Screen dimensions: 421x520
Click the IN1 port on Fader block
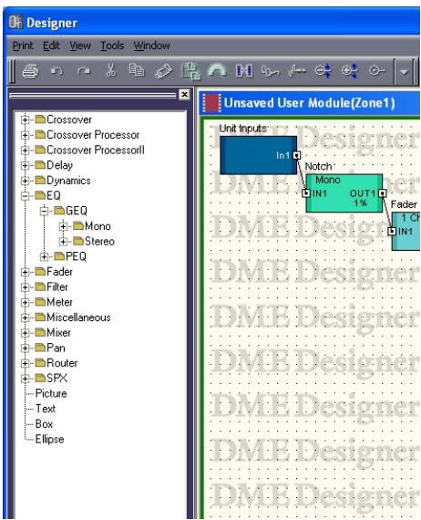[392, 231]
